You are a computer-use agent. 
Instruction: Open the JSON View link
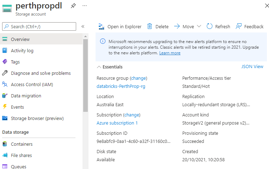click(x=252, y=67)
